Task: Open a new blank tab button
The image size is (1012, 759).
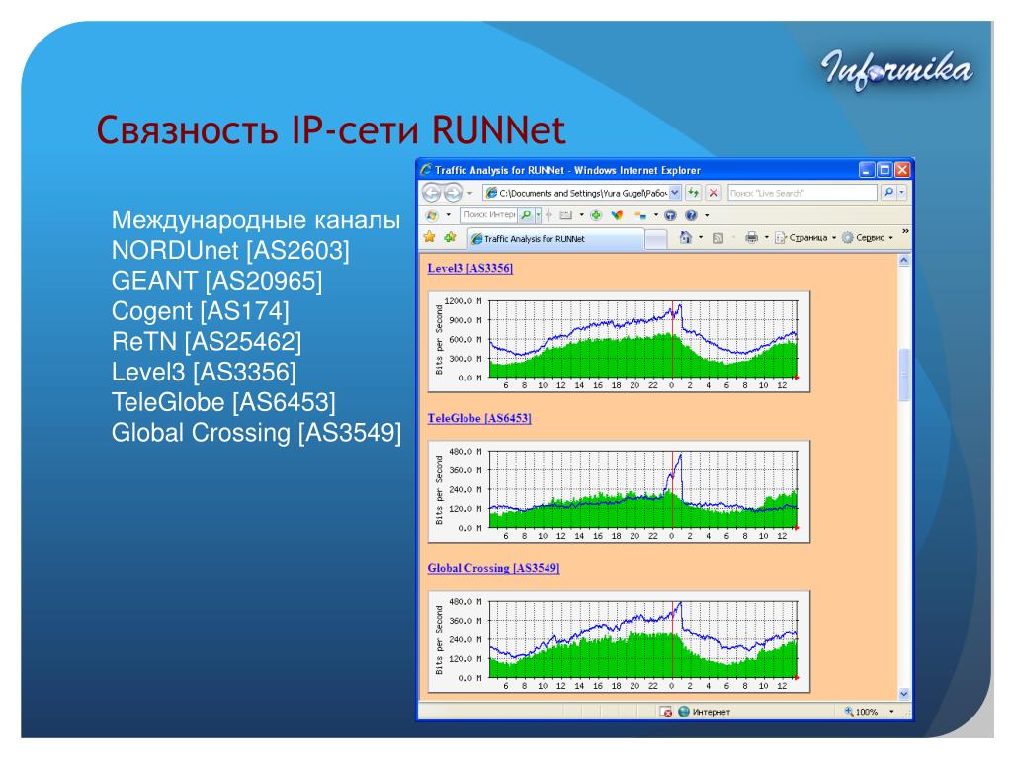Action: [656, 239]
